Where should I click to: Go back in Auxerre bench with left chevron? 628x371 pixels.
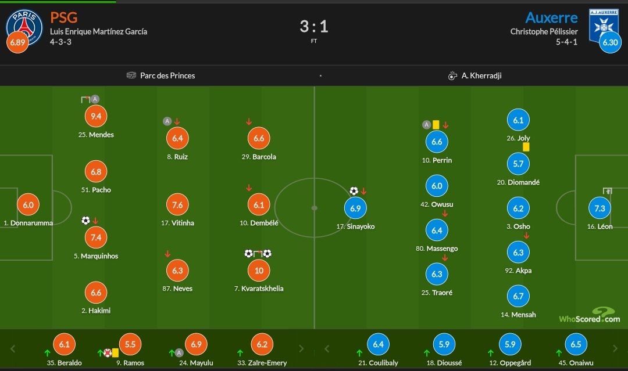327,348
